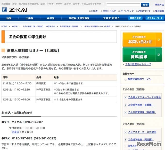Click arrow icon on the 資料請求 banner
The height and width of the screenshot is (150, 165).
point(159,55)
